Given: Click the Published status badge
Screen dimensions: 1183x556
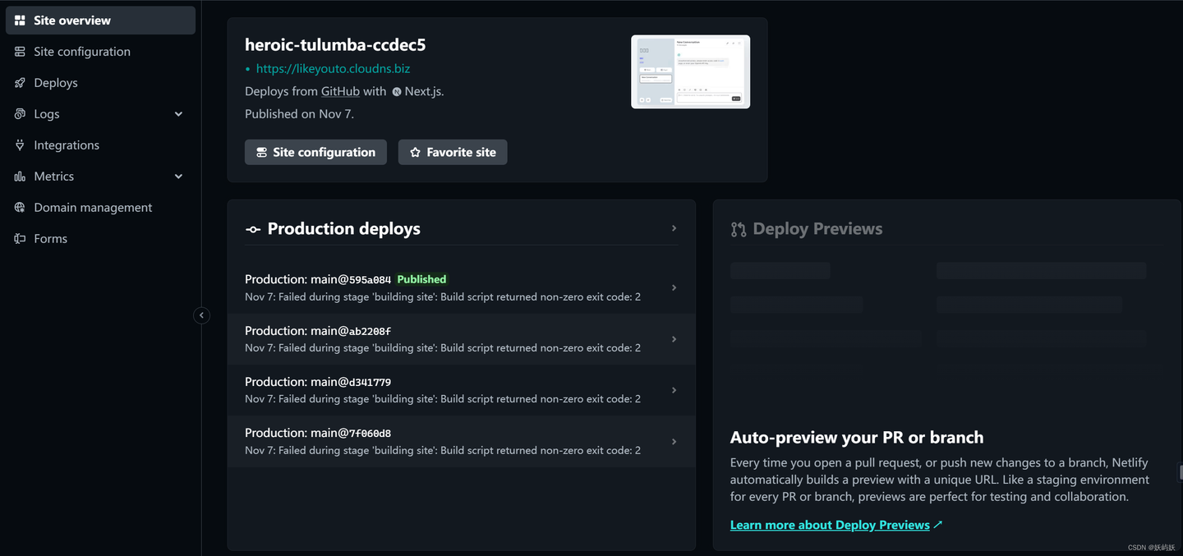Looking at the screenshot, I should coord(421,279).
